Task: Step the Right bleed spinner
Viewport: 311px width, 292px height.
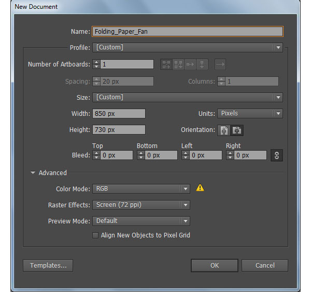Action: [230, 155]
